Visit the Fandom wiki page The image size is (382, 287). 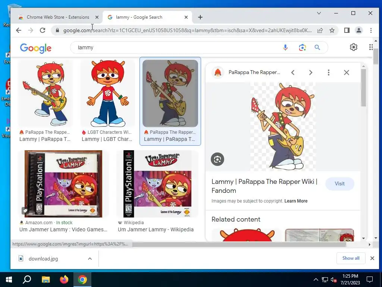[339, 183]
